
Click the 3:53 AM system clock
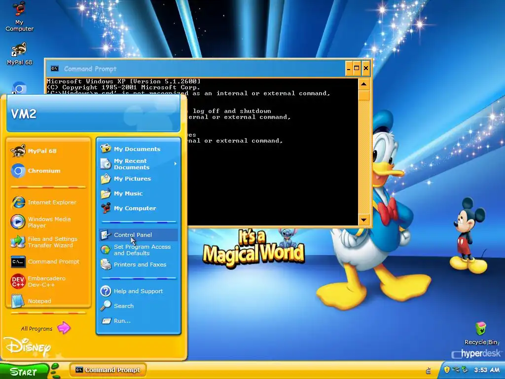[487, 370]
